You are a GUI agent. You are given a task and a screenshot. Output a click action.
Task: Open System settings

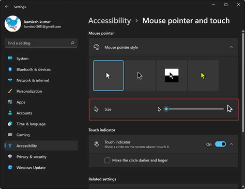(41, 59)
